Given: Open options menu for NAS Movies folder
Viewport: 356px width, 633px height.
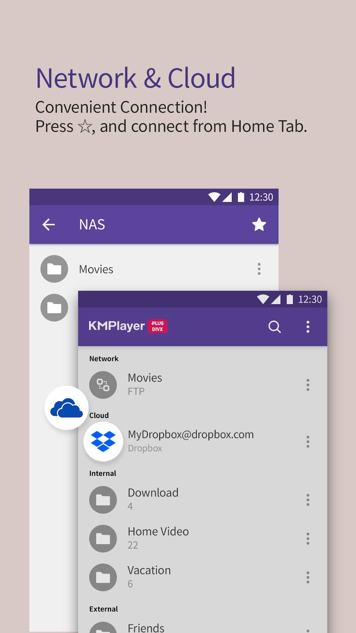Looking at the screenshot, I should pyautogui.click(x=259, y=269).
